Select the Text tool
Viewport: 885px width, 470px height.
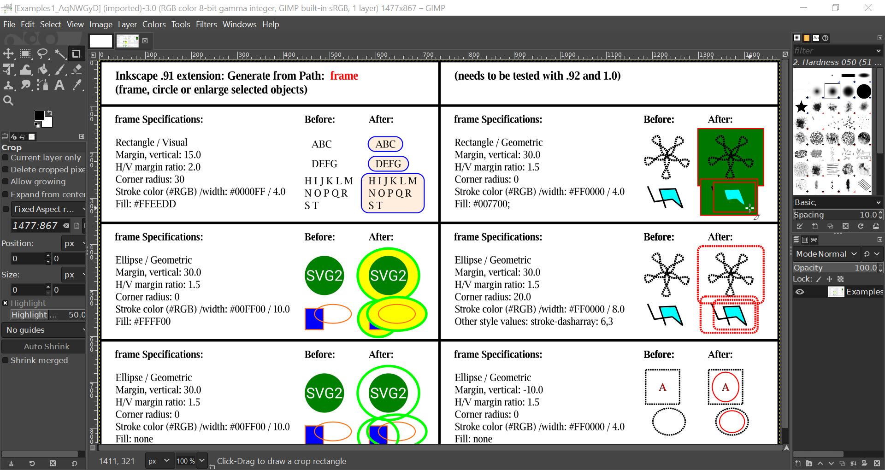click(60, 85)
